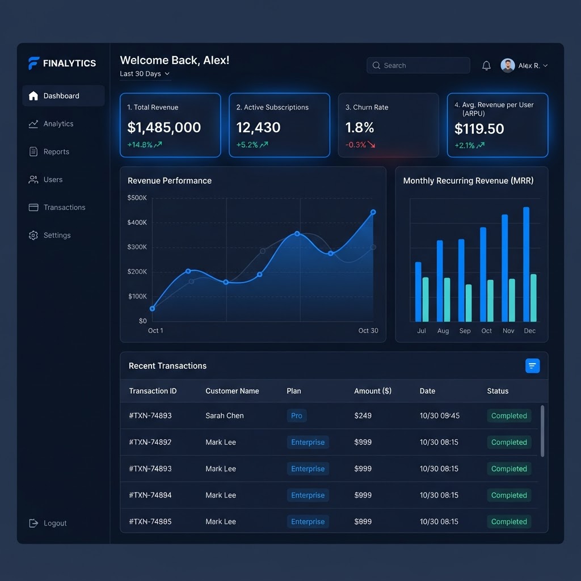
Task: Click the Logout link
Action: pyautogui.click(x=55, y=523)
